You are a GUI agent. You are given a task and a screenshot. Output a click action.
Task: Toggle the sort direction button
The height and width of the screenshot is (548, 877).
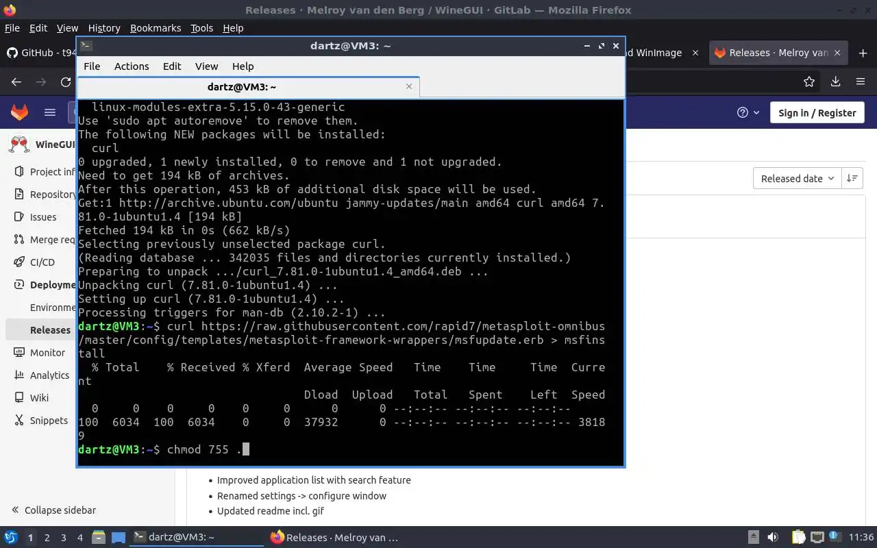[x=852, y=178]
